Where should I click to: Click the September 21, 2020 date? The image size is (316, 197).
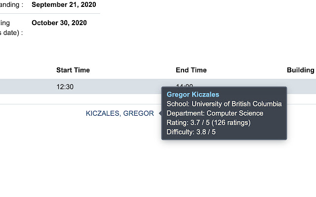click(x=63, y=5)
